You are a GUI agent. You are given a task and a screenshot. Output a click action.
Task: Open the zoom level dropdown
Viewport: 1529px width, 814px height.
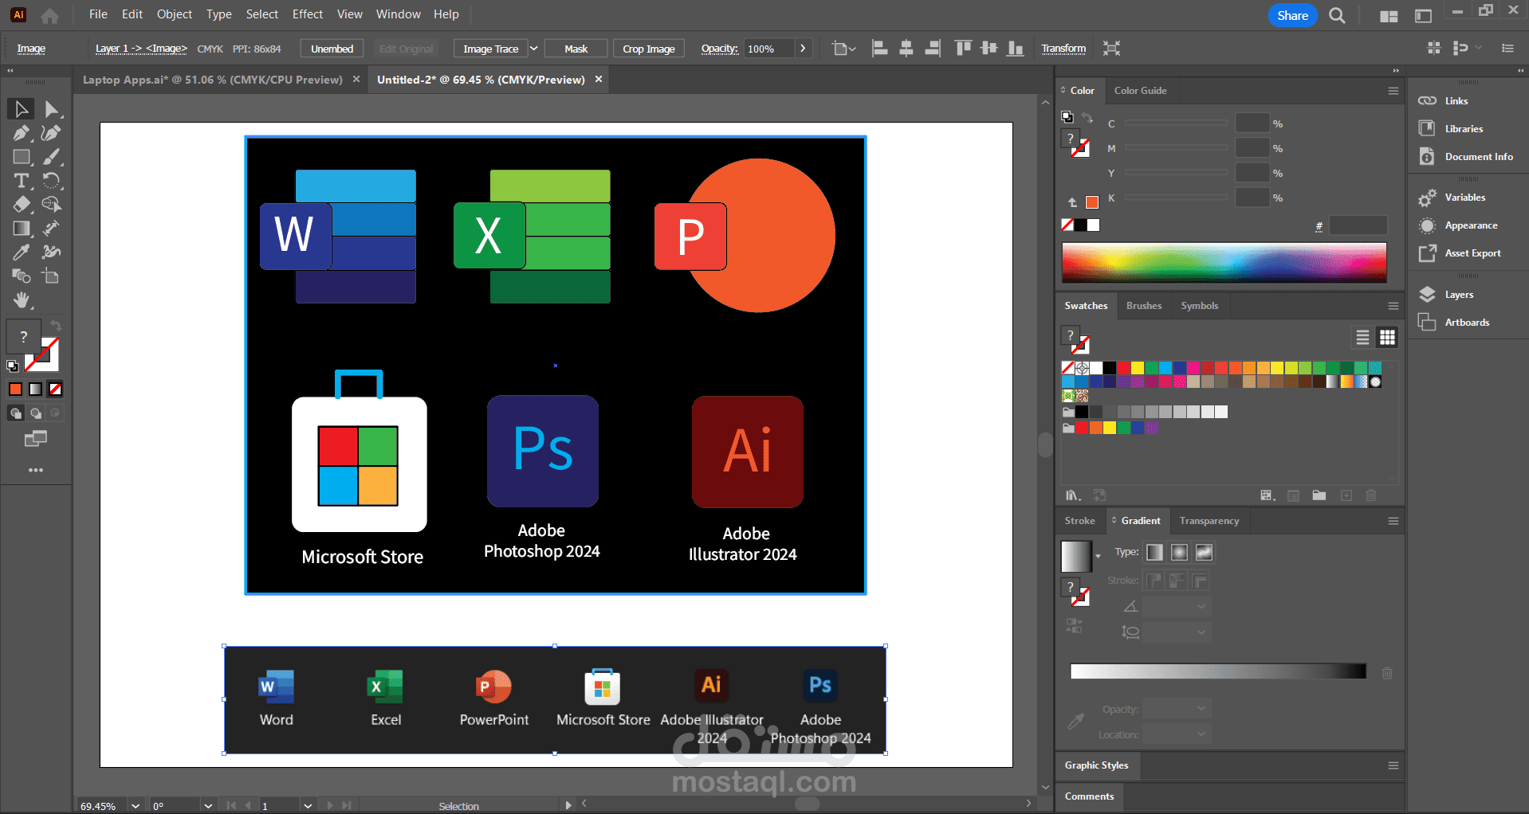136,806
